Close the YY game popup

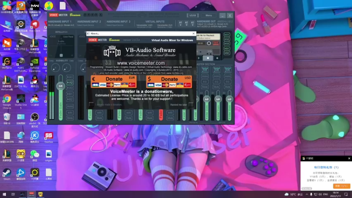point(349,158)
